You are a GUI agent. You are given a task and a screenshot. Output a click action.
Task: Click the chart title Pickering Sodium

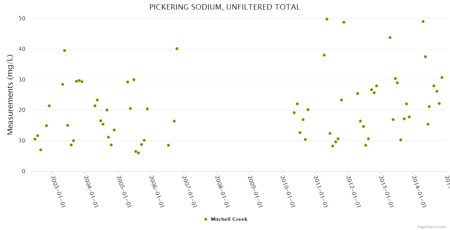pos(225,7)
